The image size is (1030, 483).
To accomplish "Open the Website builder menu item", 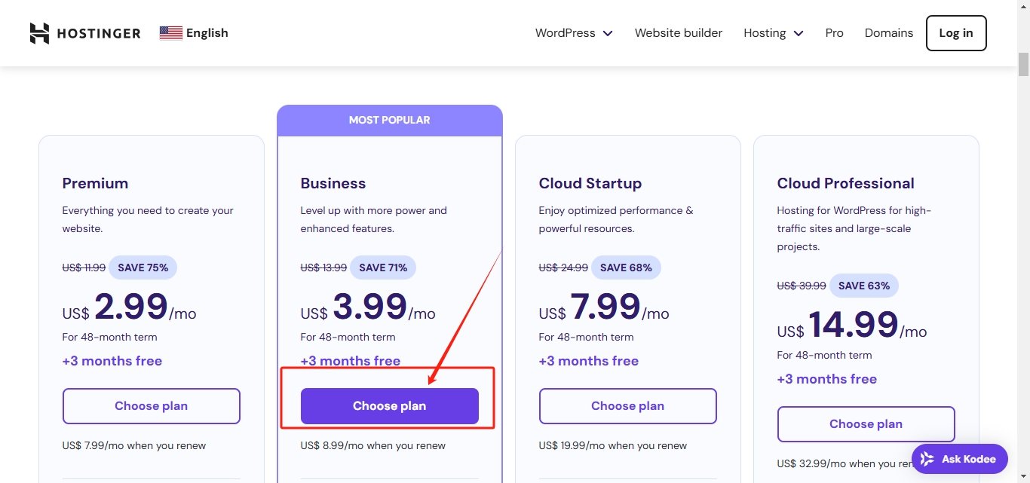I will point(678,33).
